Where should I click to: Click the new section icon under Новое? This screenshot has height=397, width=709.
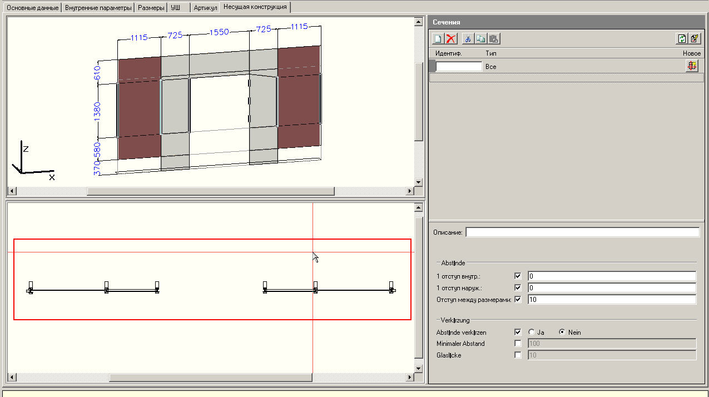[692, 66]
